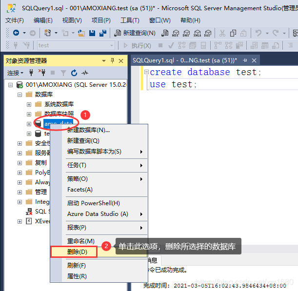
Task: Toggle the pin on SQLQuery1.sql tab
Action: click(x=245, y=60)
